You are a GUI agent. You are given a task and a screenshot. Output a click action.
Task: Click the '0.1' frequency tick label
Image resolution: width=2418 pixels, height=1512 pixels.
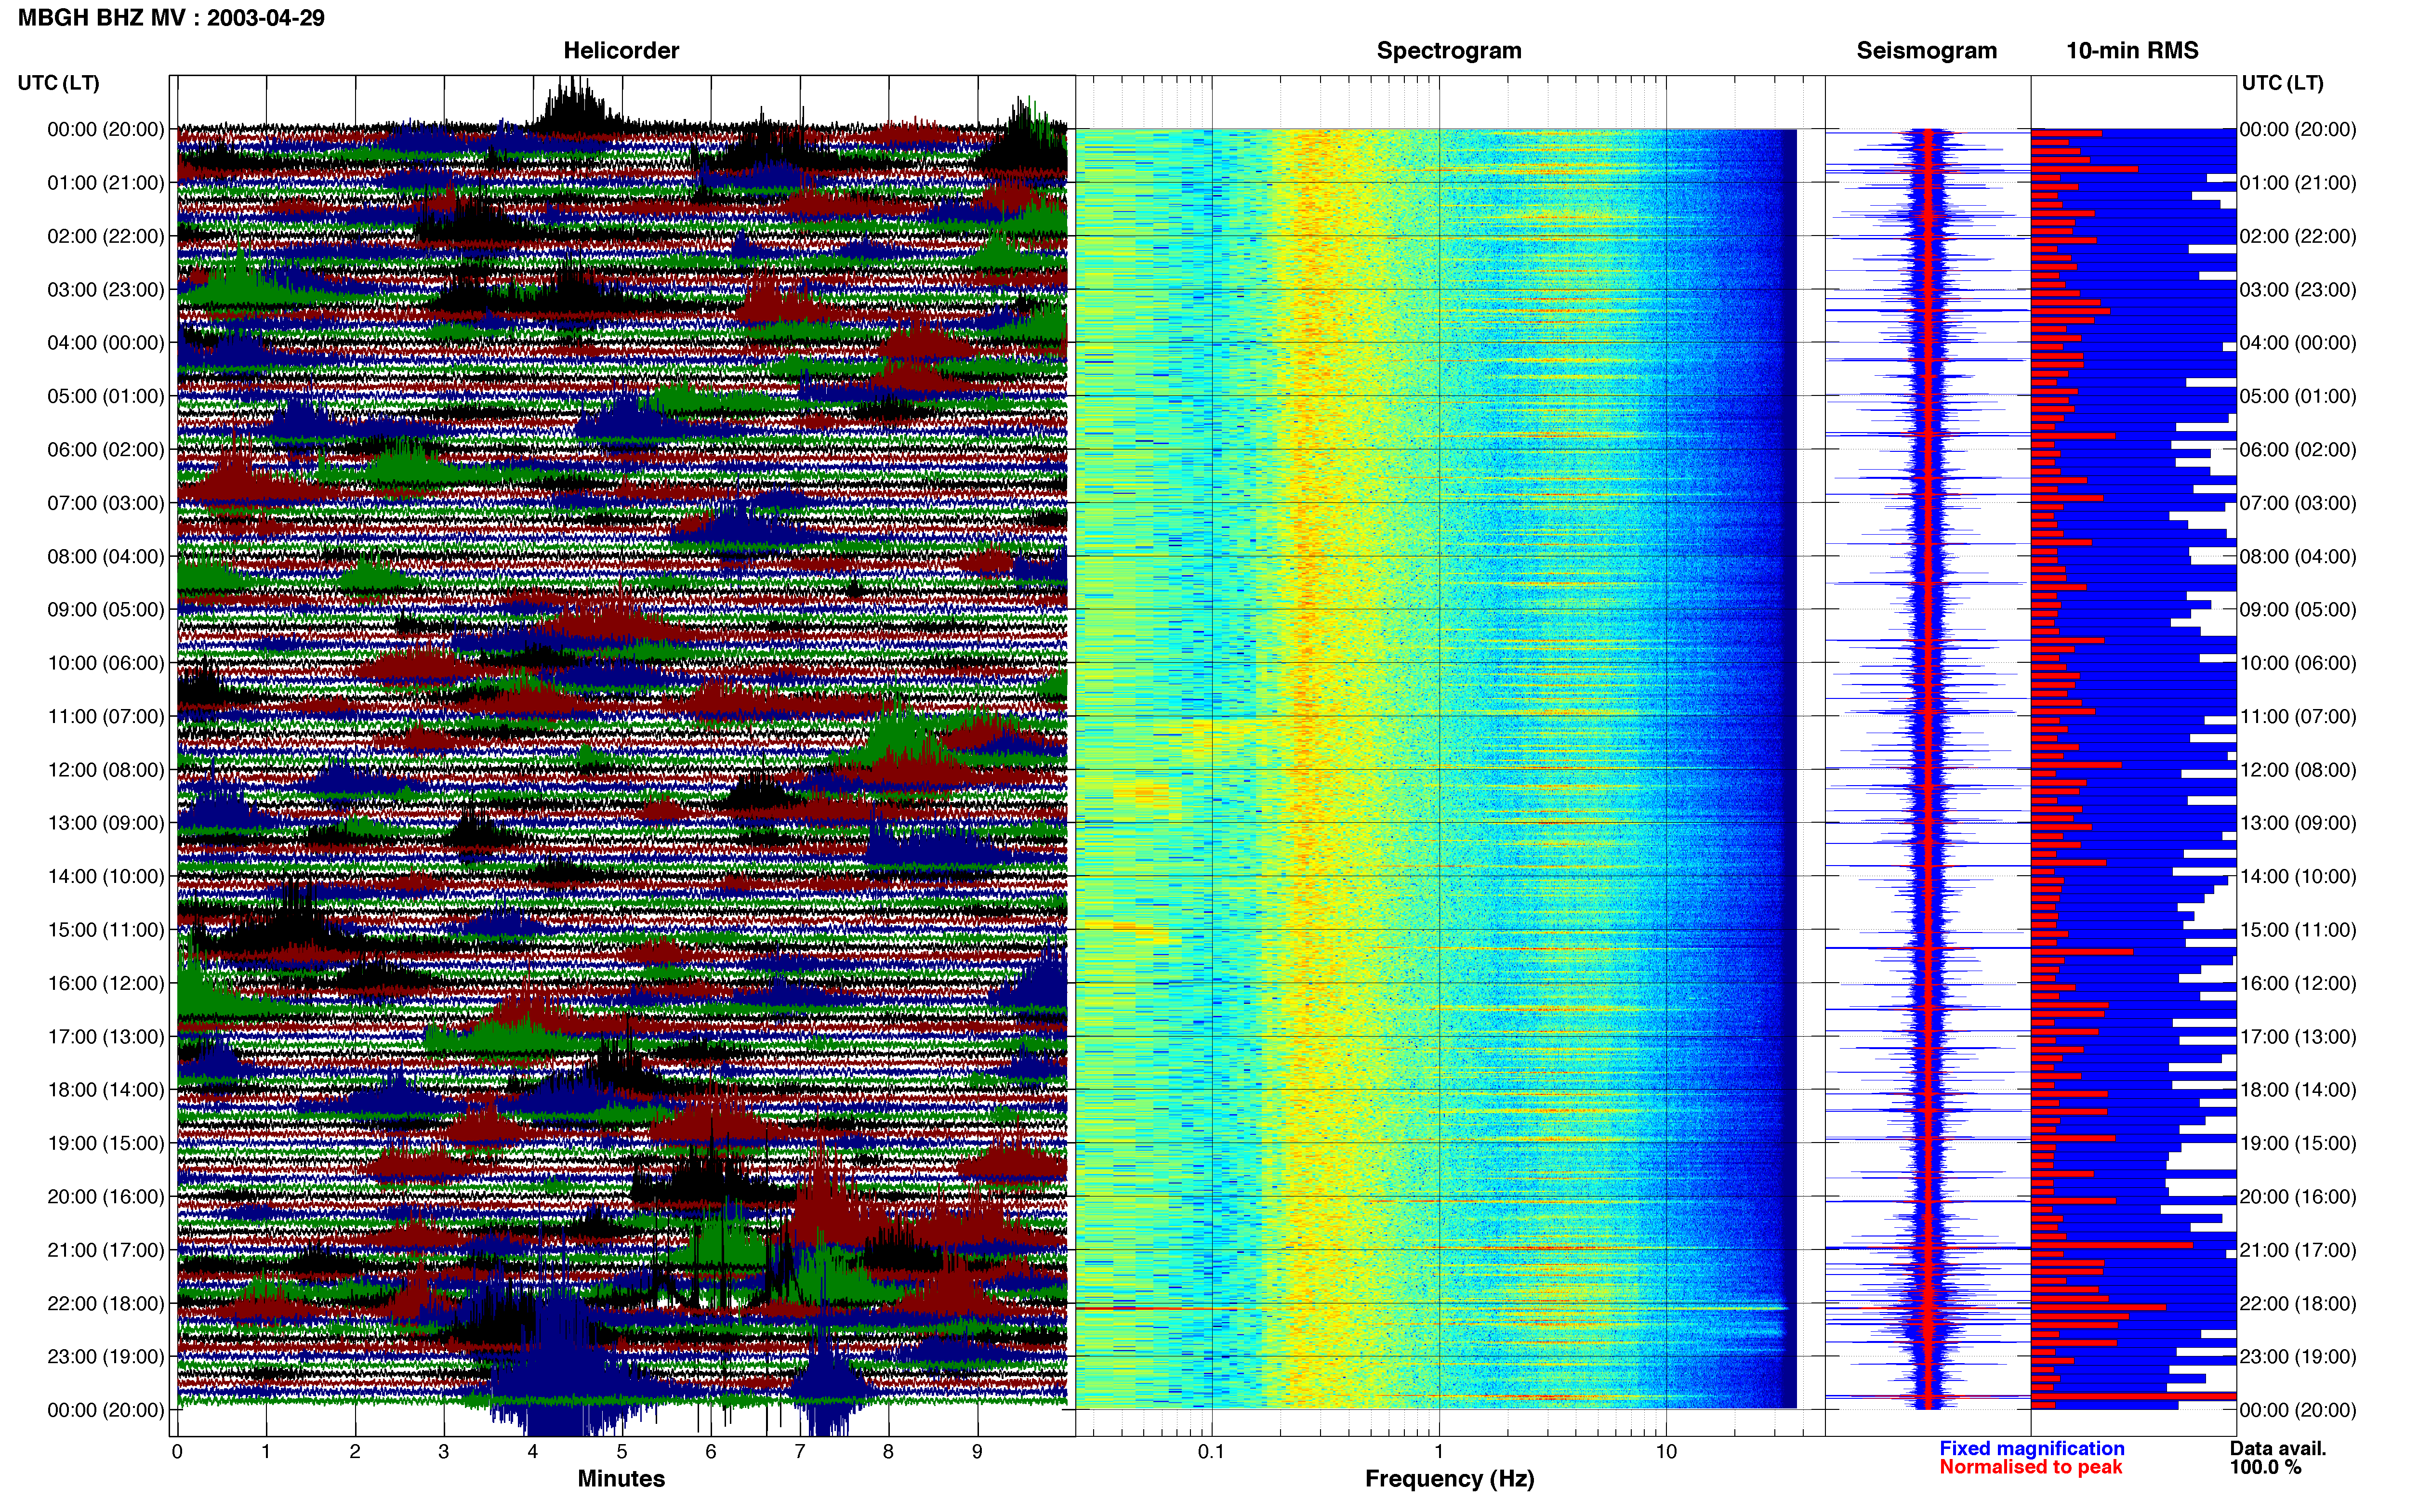click(x=1211, y=1452)
